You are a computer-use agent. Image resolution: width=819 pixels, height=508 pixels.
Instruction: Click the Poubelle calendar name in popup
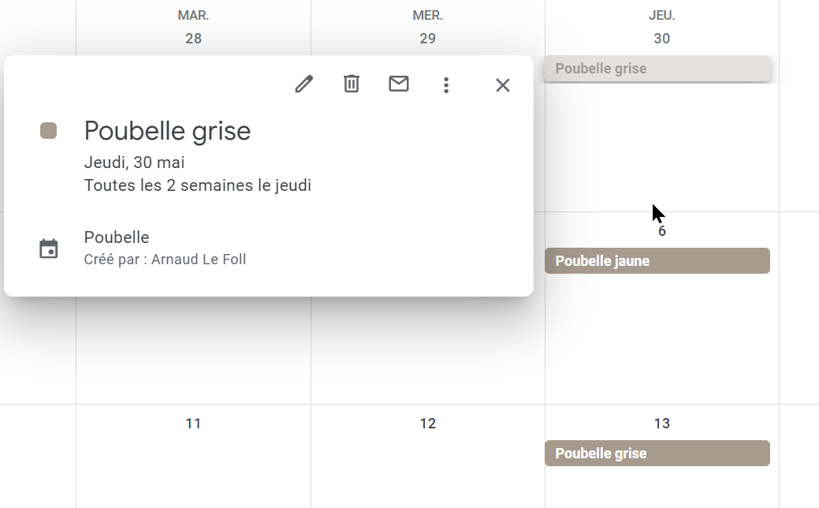click(117, 237)
